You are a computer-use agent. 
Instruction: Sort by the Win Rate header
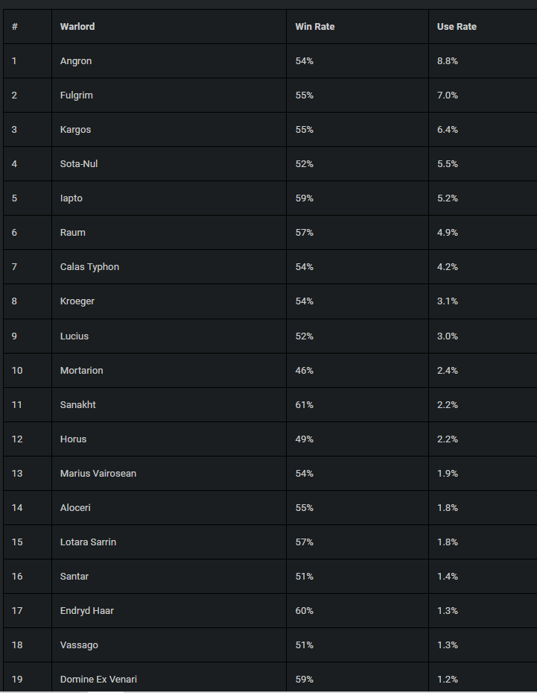[x=314, y=27]
